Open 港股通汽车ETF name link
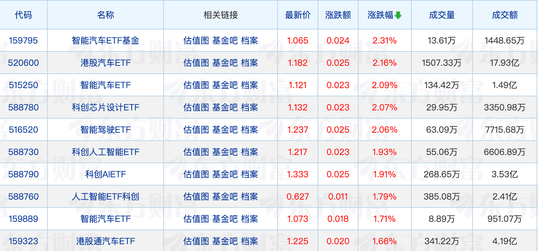This screenshot has width=538, height=251. (105, 241)
